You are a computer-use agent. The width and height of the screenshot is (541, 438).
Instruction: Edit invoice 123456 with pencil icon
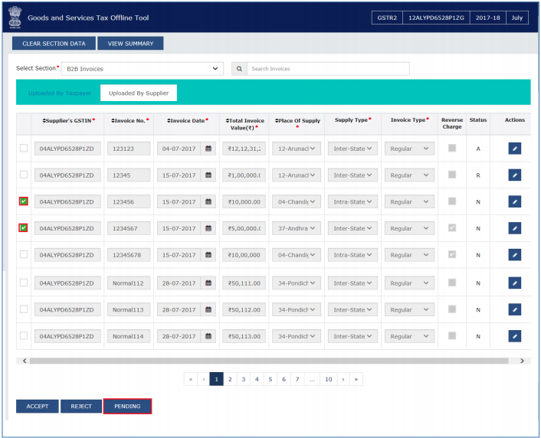(514, 201)
